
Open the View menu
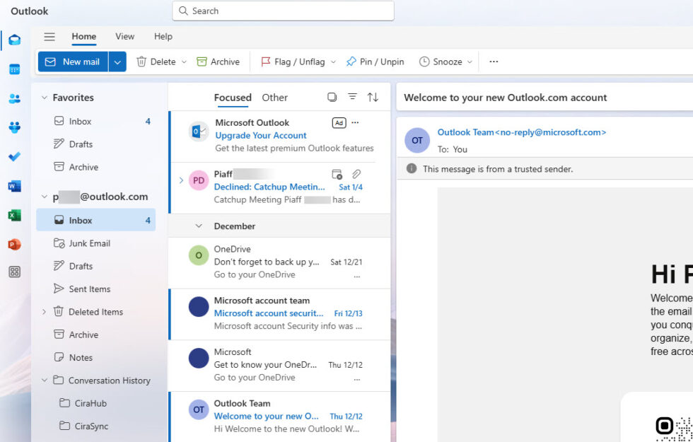click(124, 36)
